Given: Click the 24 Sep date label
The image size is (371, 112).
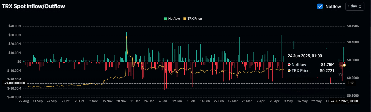Looking at the screenshot, I should [x=52, y=101].
